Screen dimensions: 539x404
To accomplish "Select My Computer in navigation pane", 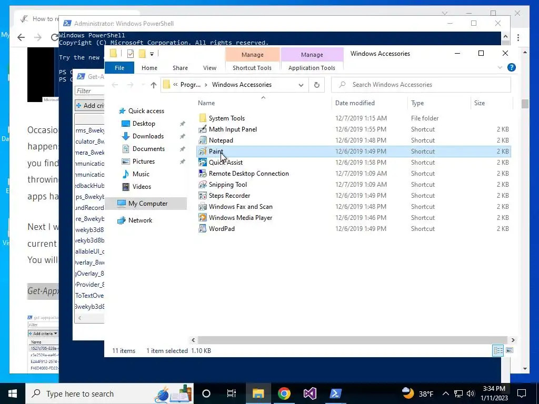I will click(x=146, y=204).
